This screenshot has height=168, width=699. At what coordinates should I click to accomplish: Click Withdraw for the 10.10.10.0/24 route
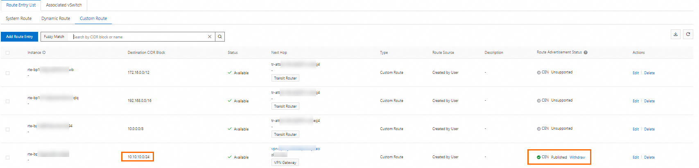tap(577, 157)
